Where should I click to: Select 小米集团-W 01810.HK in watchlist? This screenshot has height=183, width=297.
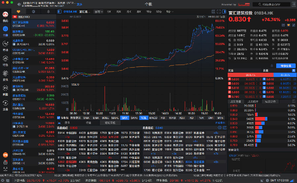click(x=34, y=61)
